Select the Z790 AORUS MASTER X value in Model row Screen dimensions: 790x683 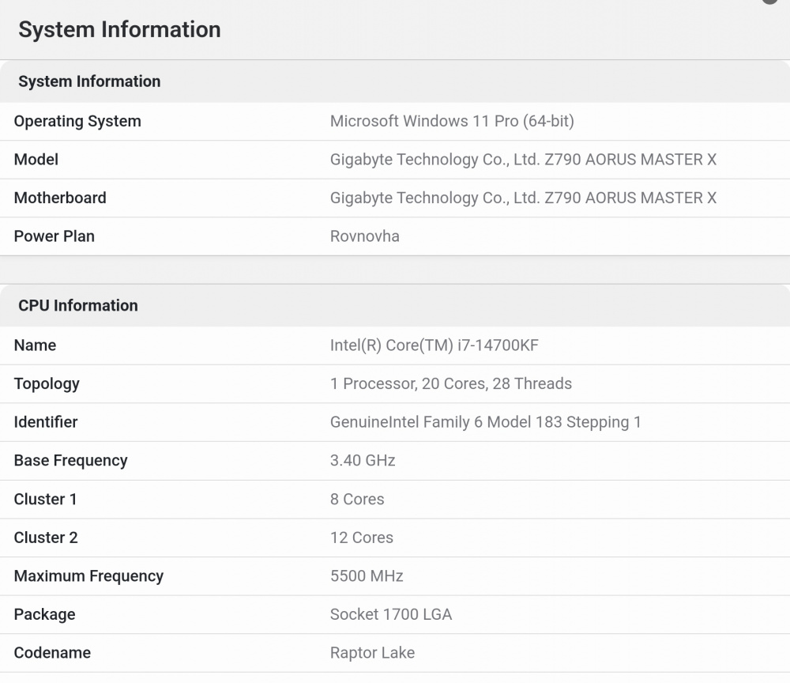pyautogui.click(x=523, y=159)
